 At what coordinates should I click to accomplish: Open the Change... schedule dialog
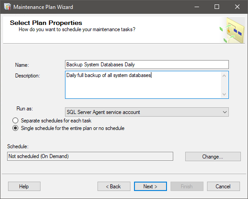pos(213,157)
